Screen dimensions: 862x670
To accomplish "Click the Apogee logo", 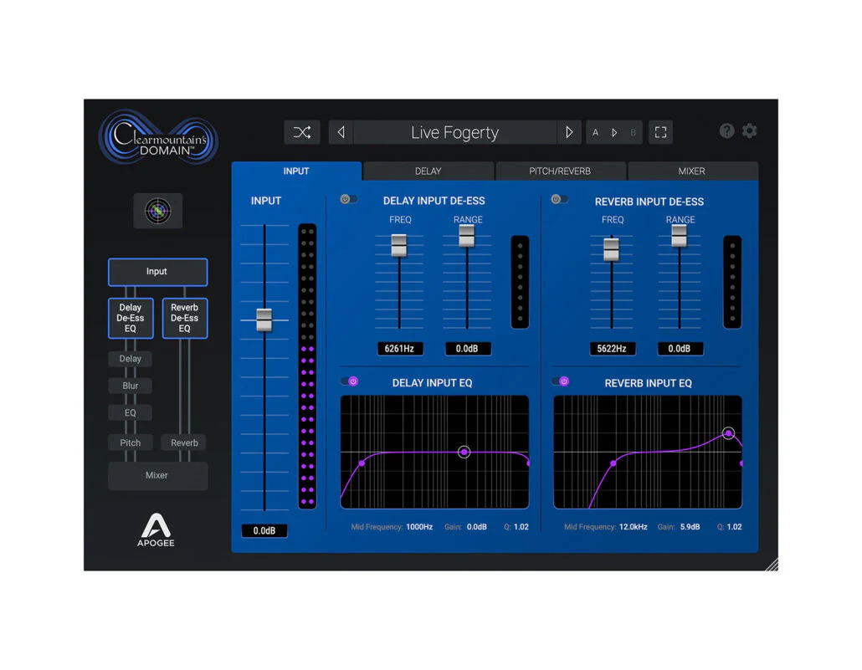I will tap(156, 529).
